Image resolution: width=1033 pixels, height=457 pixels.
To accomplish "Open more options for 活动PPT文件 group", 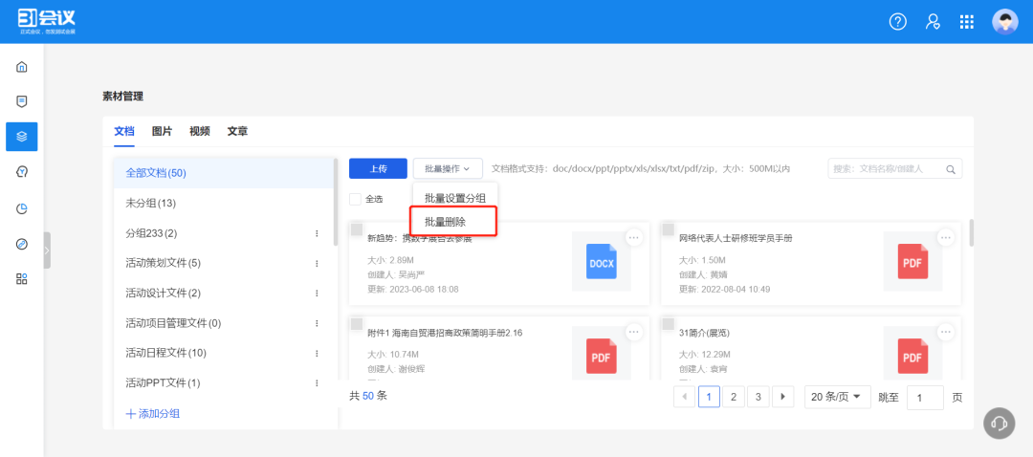I will tap(317, 382).
